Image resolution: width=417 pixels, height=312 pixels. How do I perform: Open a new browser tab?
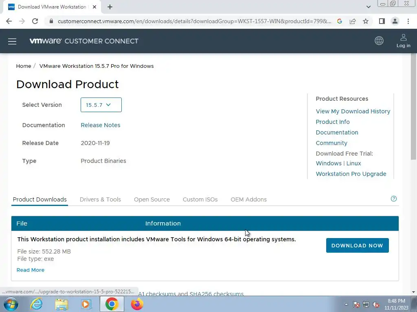110,7
